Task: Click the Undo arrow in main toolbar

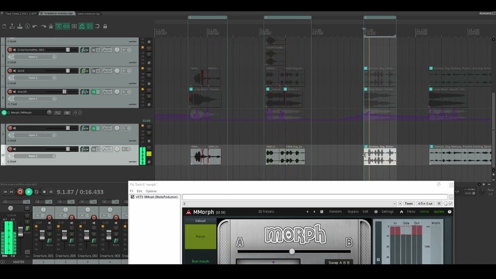Action: pos(35,26)
